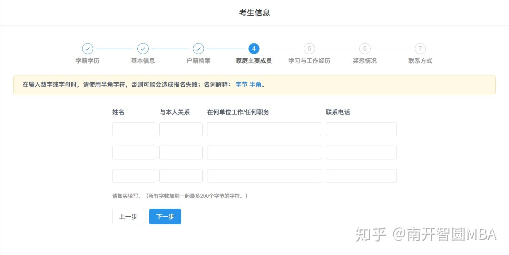Select the step 7 circle for 联系方式

[420, 49]
